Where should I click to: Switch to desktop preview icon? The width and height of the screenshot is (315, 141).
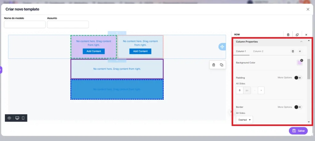click(x=17, y=118)
